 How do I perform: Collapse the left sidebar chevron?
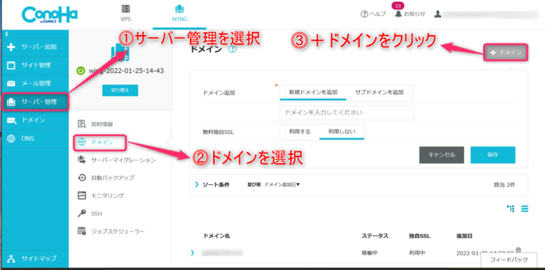coord(6,33)
